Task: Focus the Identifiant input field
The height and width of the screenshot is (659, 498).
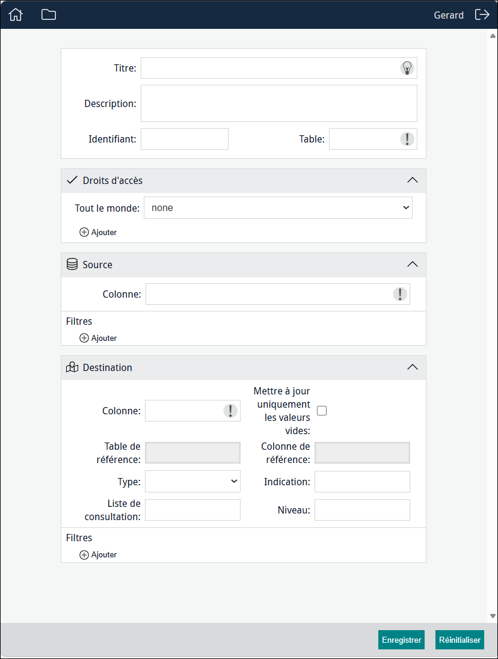Action: (x=185, y=139)
